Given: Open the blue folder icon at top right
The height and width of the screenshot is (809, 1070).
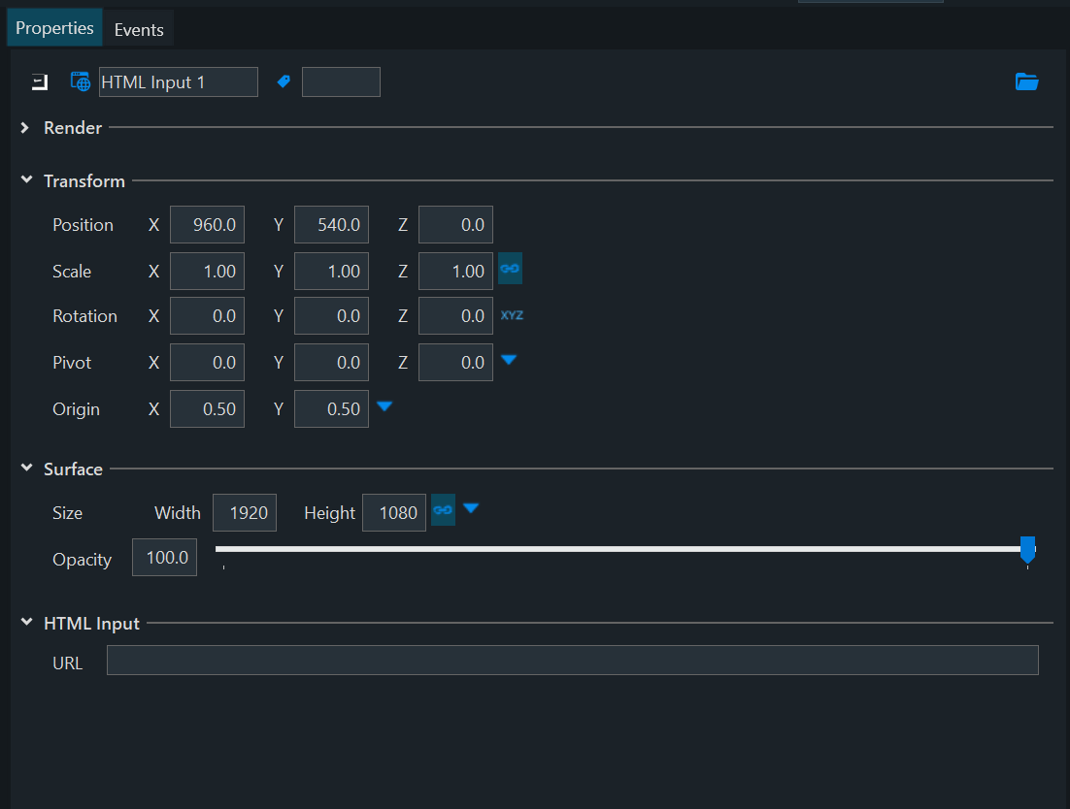Looking at the screenshot, I should point(1026,82).
